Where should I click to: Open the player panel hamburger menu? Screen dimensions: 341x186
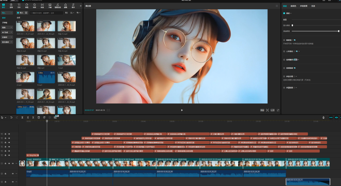coord(277,6)
